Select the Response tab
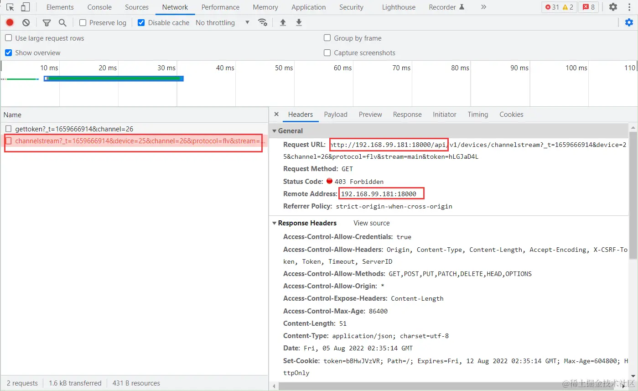This screenshot has height=391, width=638. point(407,115)
